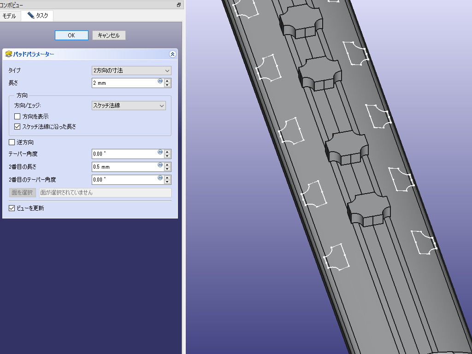Open expression editor icon in 2番目の長さ field
The height and width of the screenshot is (354, 472).
click(x=160, y=165)
